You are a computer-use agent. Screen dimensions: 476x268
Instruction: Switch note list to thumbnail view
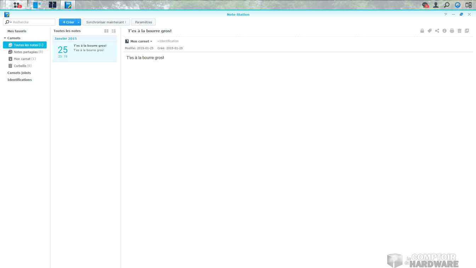click(106, 31)
